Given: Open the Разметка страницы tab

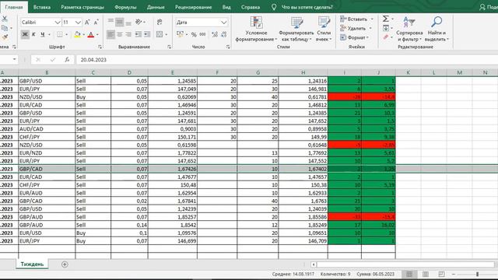Looking at the screenshot, I should coord(82,7).
